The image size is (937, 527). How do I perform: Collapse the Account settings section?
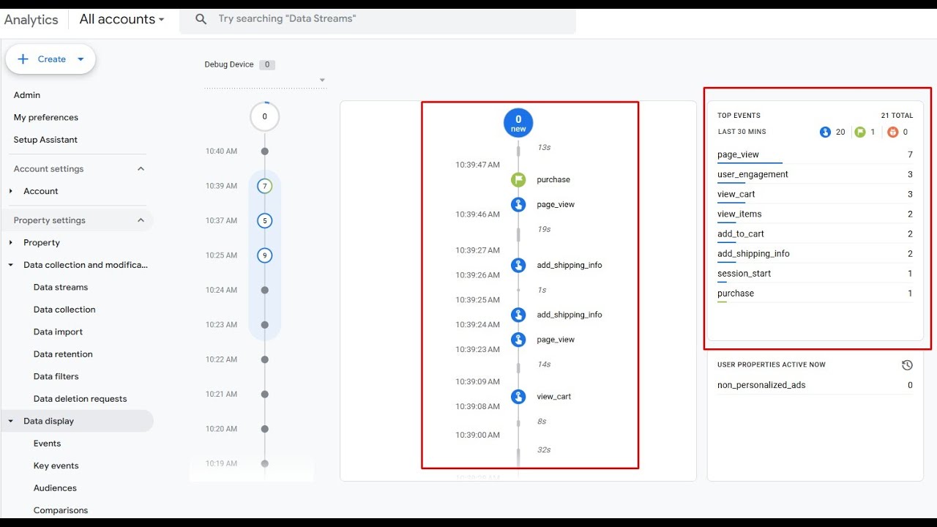tap(141, 169)
